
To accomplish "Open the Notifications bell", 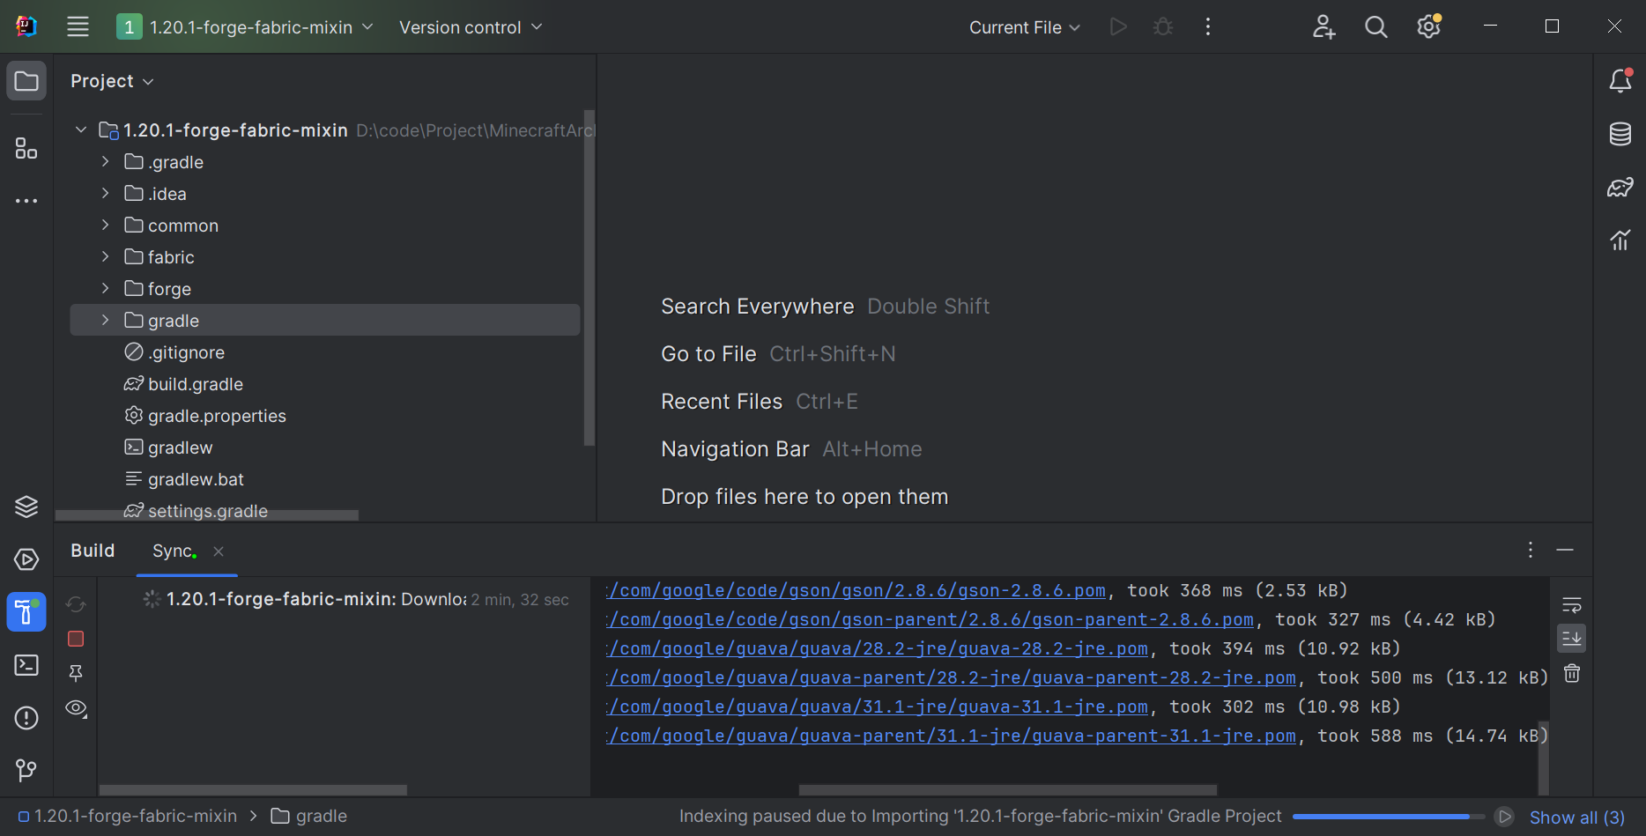I will (x=1620, y=81).
